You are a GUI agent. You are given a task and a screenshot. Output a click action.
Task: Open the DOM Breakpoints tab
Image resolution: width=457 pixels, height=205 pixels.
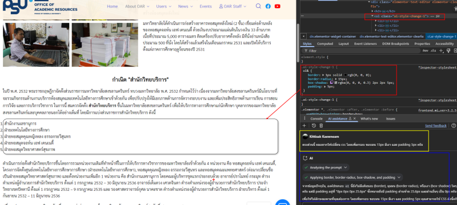pos(396,44)
